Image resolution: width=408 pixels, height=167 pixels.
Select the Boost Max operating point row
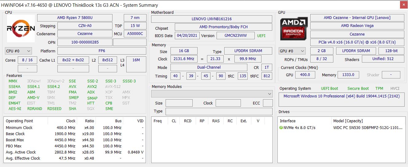pyautogui.click(x=74, y=140)
